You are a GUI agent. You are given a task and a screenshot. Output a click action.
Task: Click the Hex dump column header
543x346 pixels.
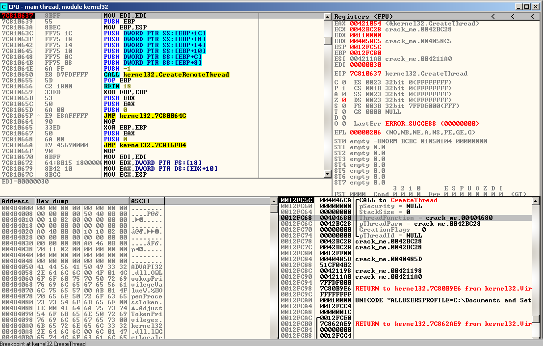tap(82, 201)
